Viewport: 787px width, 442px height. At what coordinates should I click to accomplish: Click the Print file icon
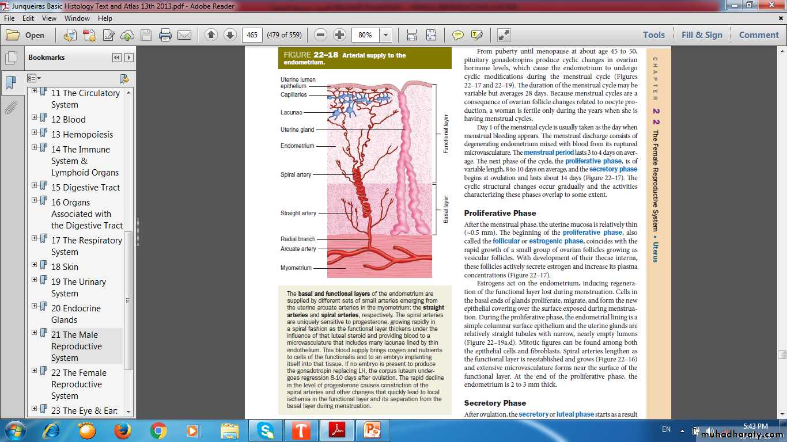point(165,35)
